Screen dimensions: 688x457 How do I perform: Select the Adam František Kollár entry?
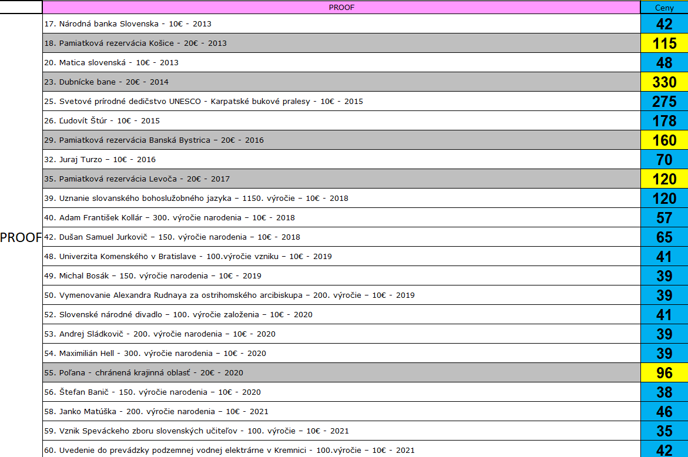(235, 217)
